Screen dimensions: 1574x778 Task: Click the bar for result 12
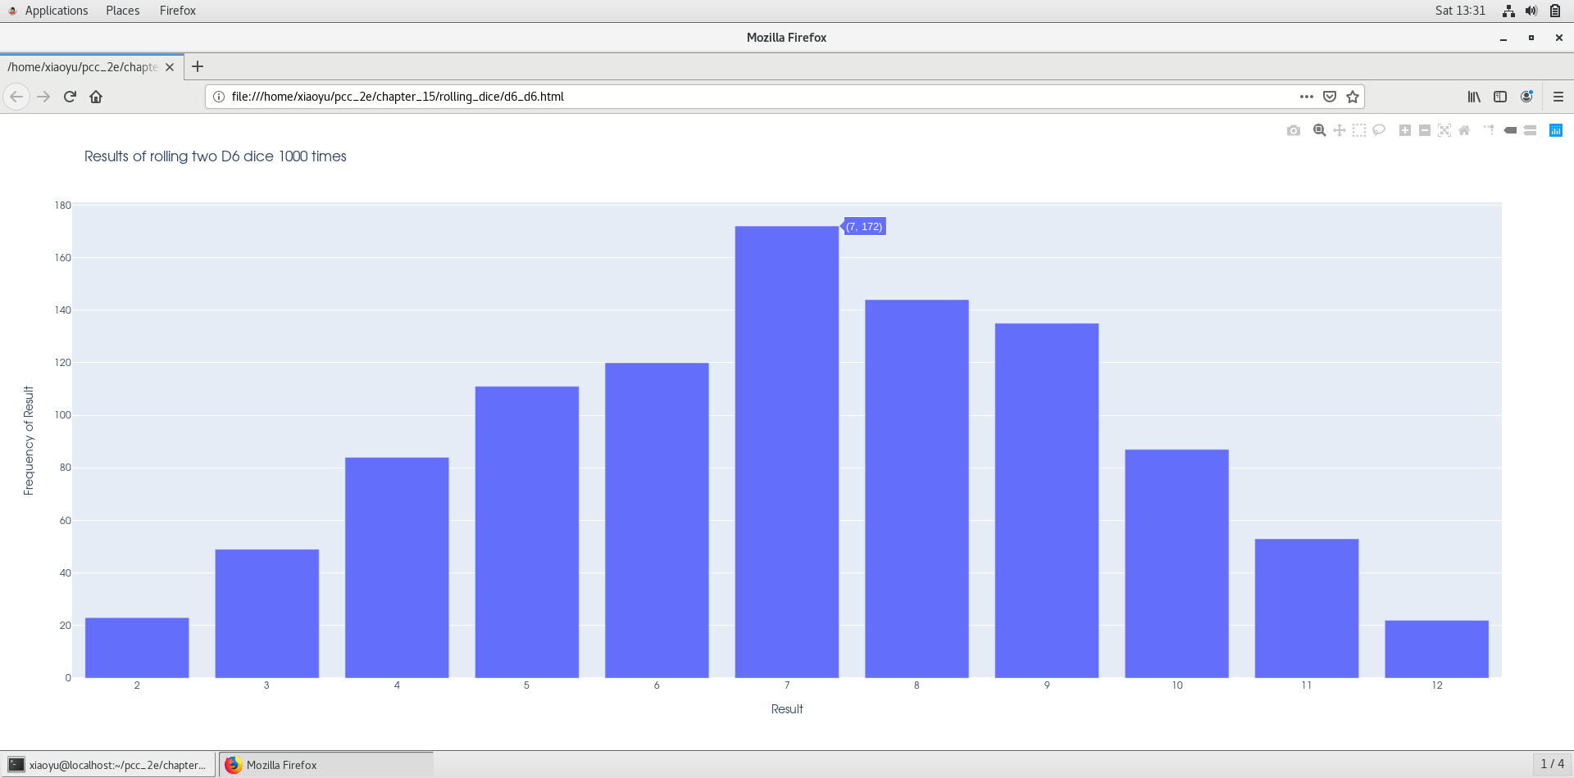coord(1436,649)
